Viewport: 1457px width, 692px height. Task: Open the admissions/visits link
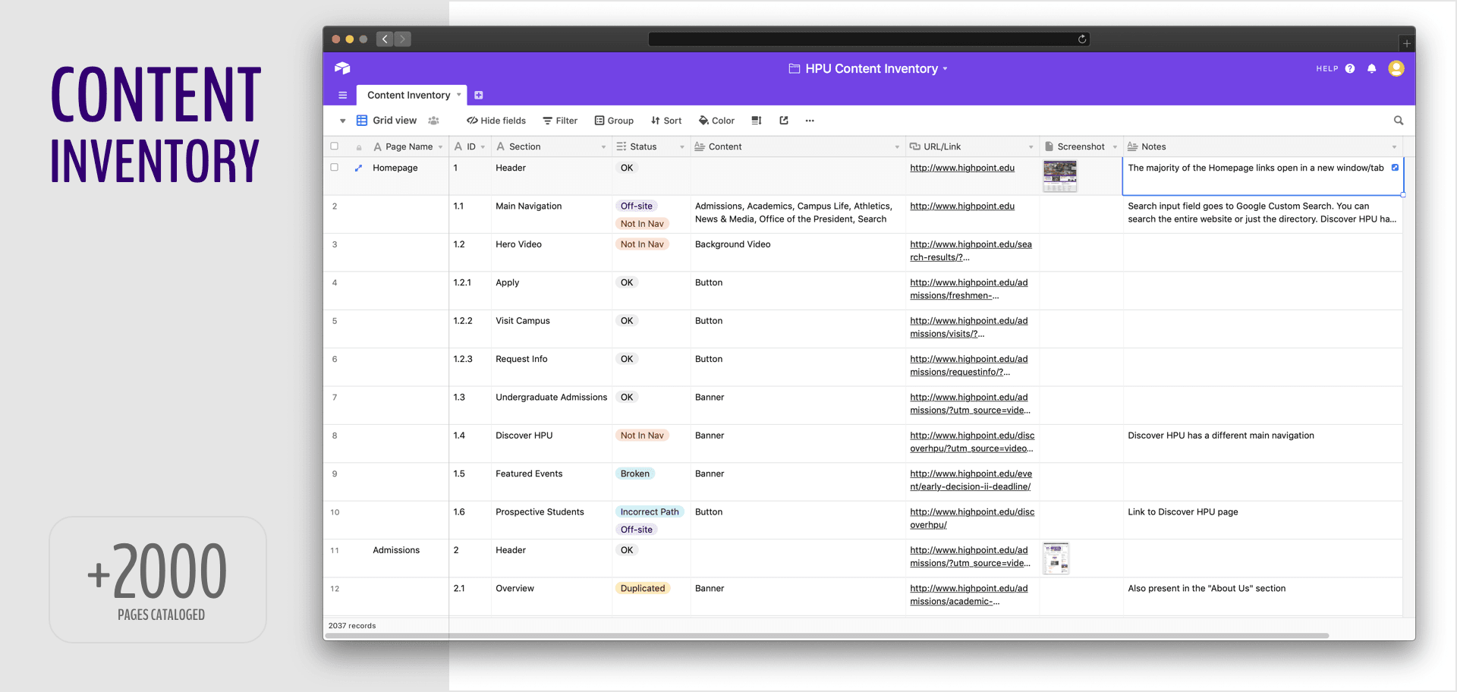click(x=969, y=327)
